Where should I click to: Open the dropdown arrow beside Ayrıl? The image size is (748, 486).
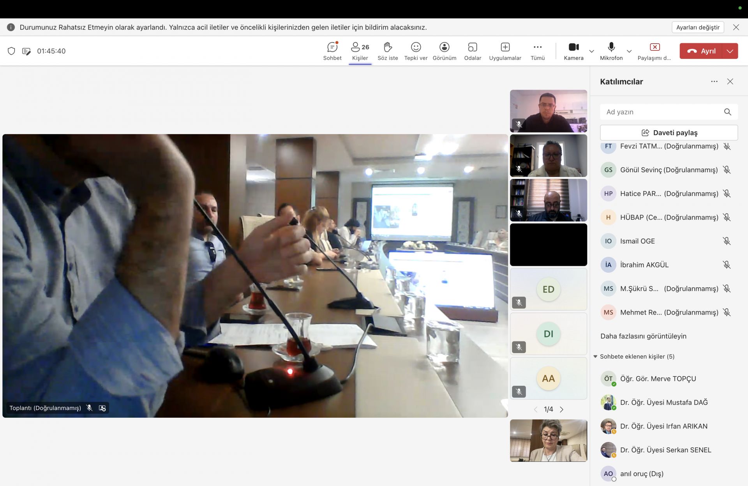tap(730, 51)
